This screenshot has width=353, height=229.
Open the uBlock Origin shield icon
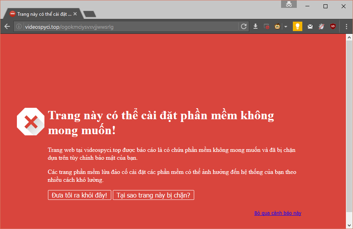click(x=333, y=27)
